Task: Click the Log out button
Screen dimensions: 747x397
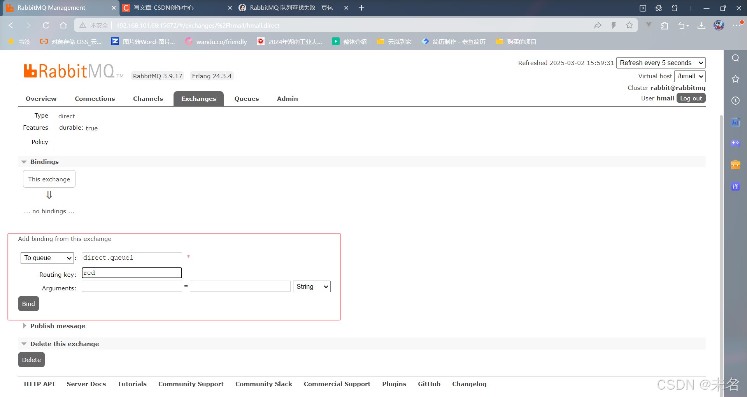Action: (691, 98)
